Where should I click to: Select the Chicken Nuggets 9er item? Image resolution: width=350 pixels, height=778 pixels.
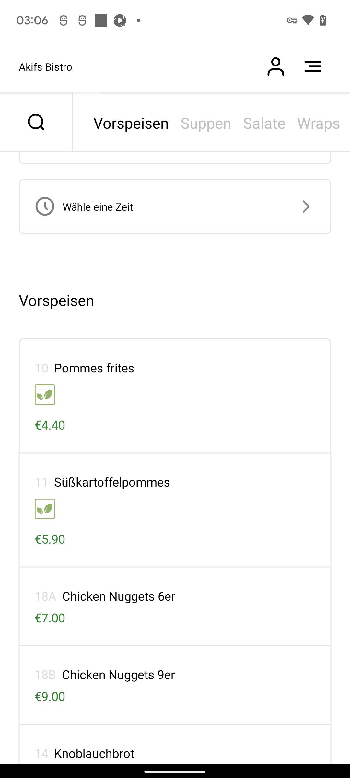pos(175,685)
